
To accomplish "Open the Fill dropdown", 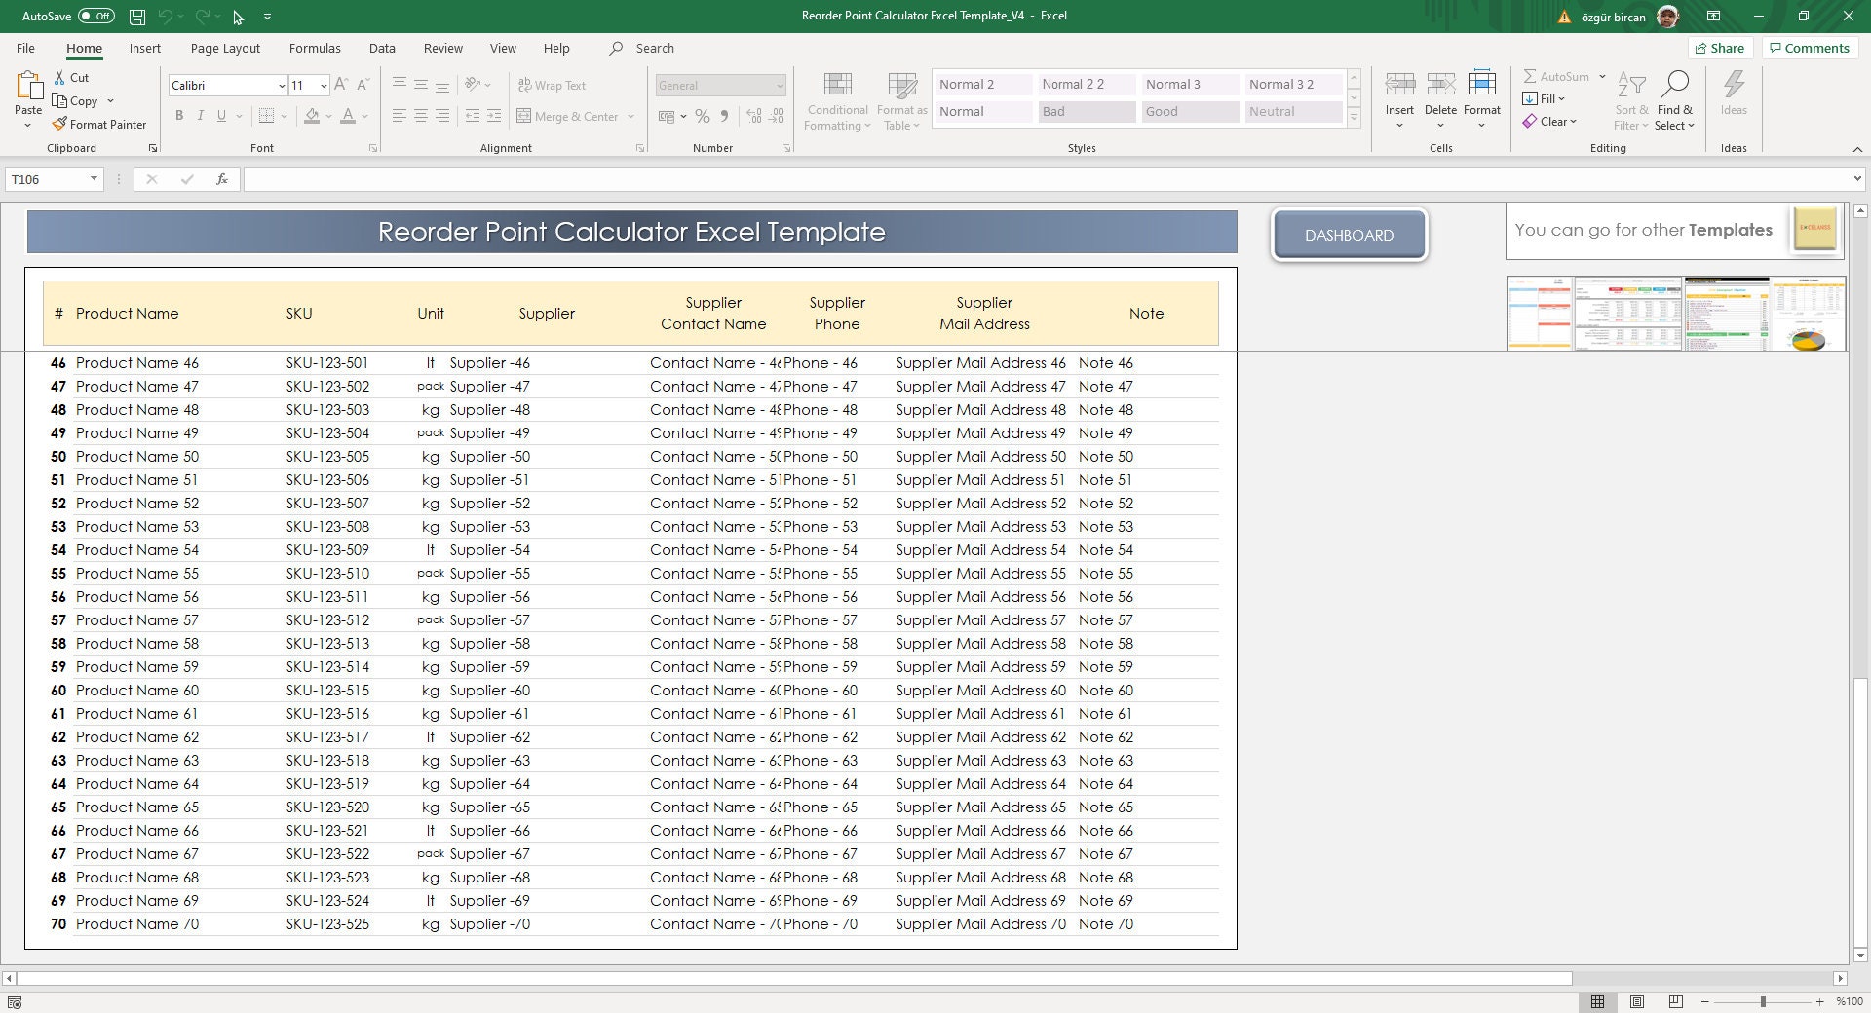I will coord(1544,98).
